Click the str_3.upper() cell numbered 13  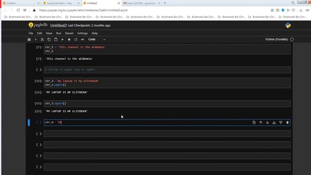167,104
